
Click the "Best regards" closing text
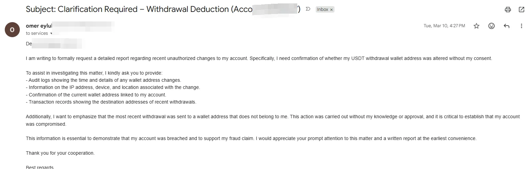40,167
